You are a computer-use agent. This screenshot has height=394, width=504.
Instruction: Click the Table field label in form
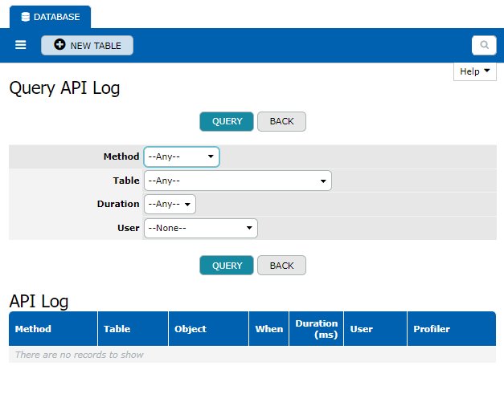pos(126,181)
